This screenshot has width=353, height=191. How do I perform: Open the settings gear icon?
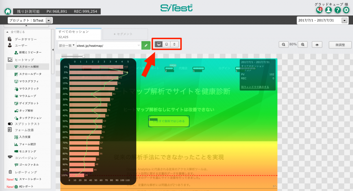[x=346, y=10]
